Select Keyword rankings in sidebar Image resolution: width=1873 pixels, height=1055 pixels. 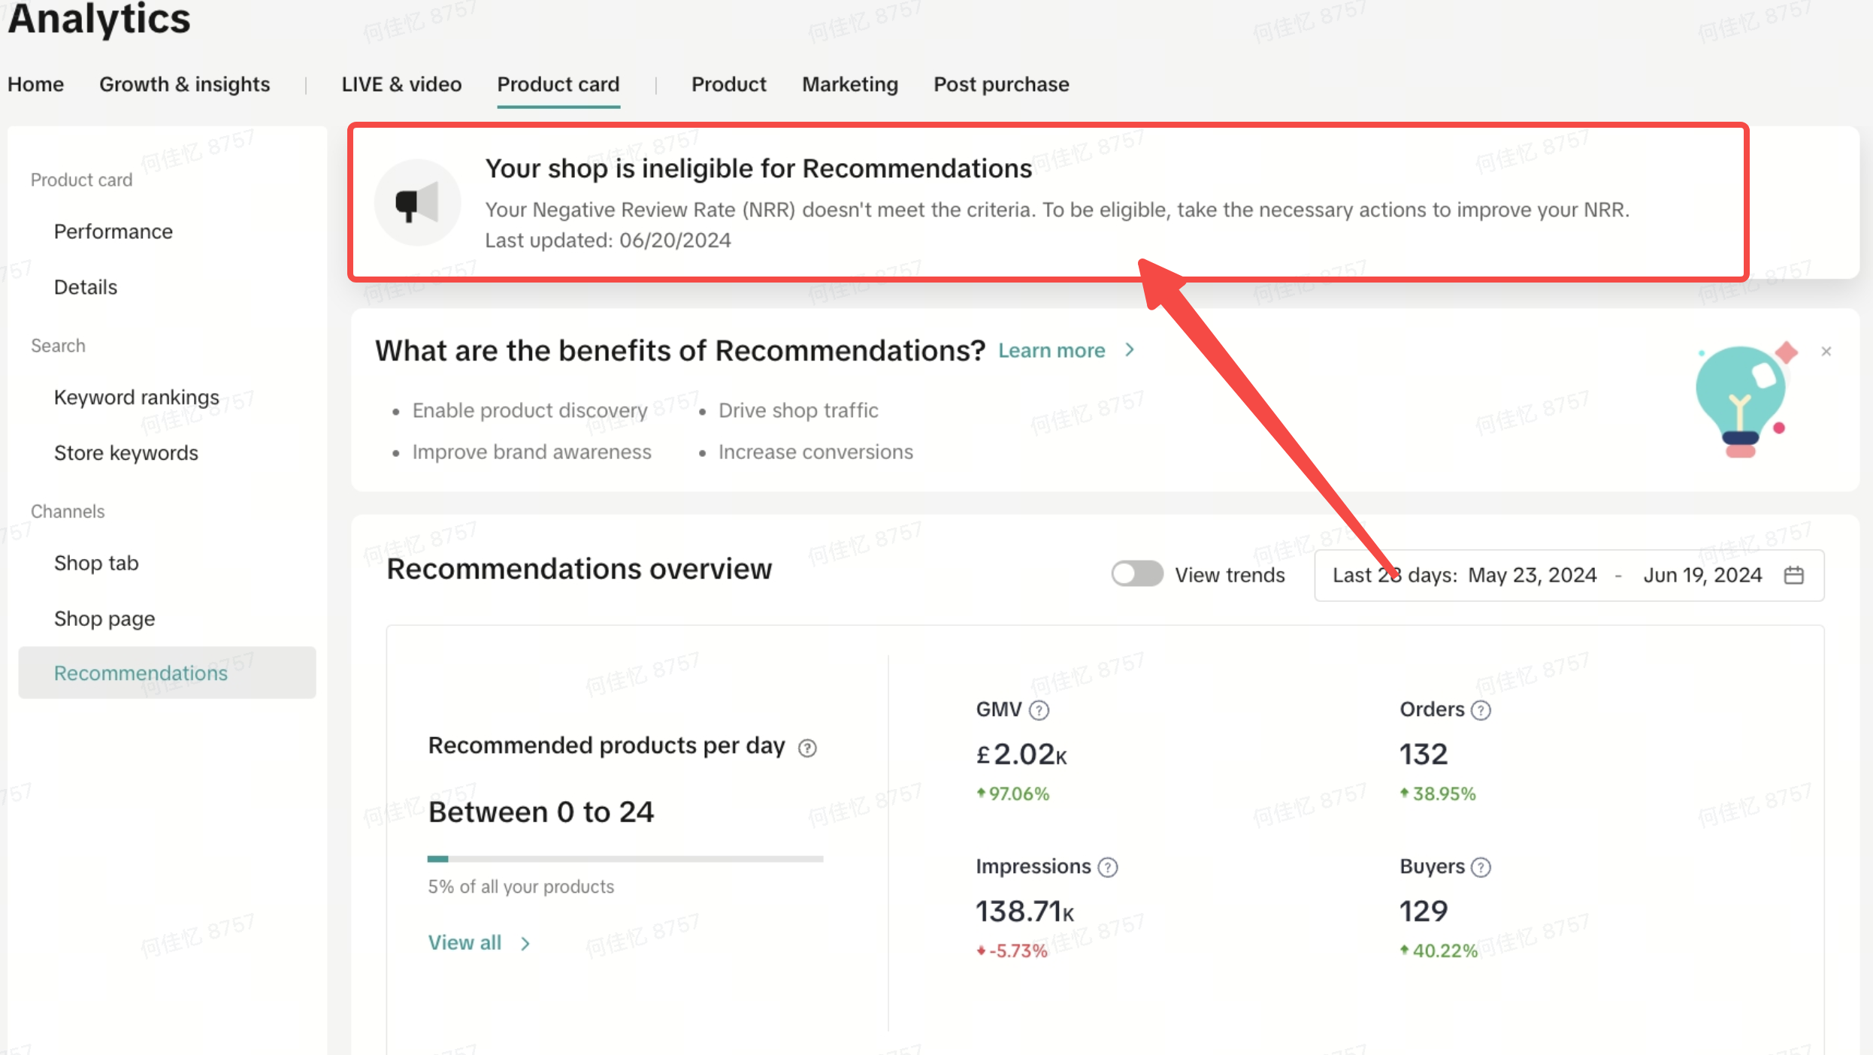(137, 397)
